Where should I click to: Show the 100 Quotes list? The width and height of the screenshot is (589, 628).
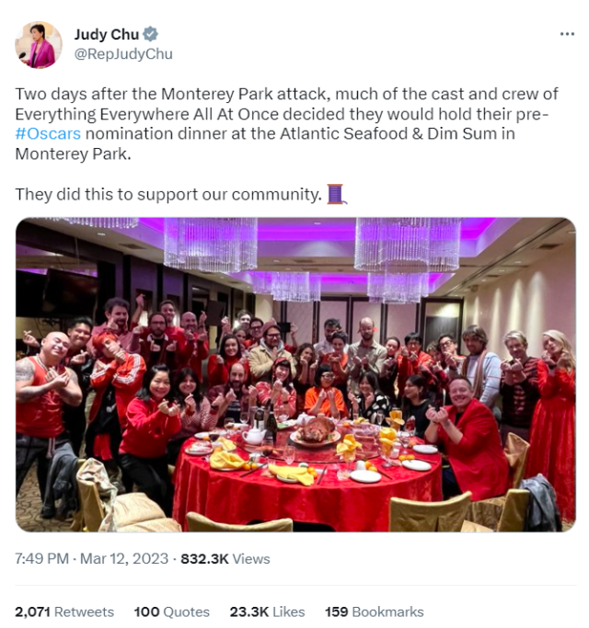[171, 611]
